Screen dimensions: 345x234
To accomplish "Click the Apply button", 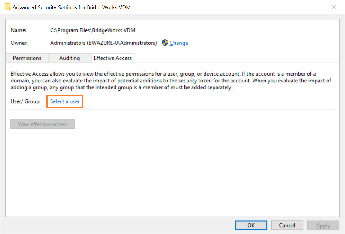I will [x=323, y=225].
